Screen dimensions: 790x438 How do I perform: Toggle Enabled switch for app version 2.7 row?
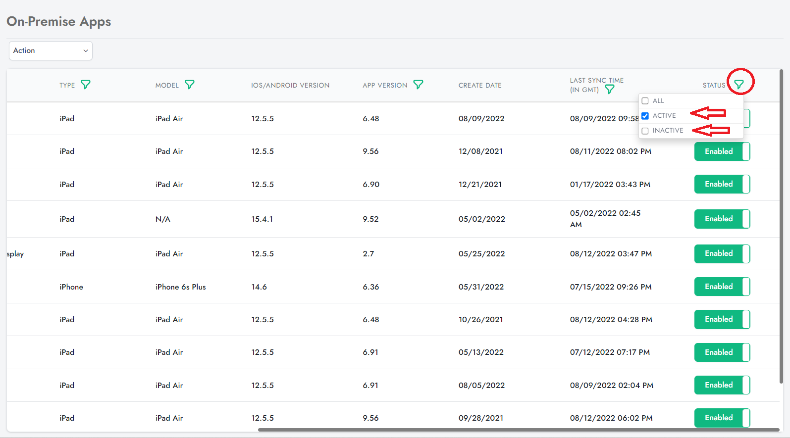click(722, 253)
